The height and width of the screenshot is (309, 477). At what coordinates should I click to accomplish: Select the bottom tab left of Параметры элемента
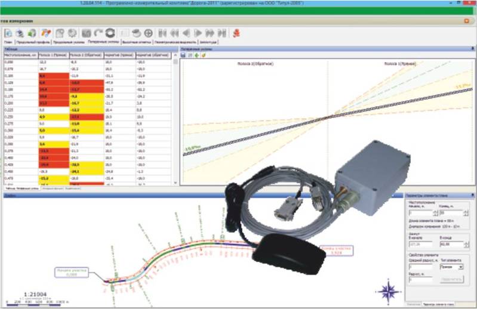coord(413,304)
